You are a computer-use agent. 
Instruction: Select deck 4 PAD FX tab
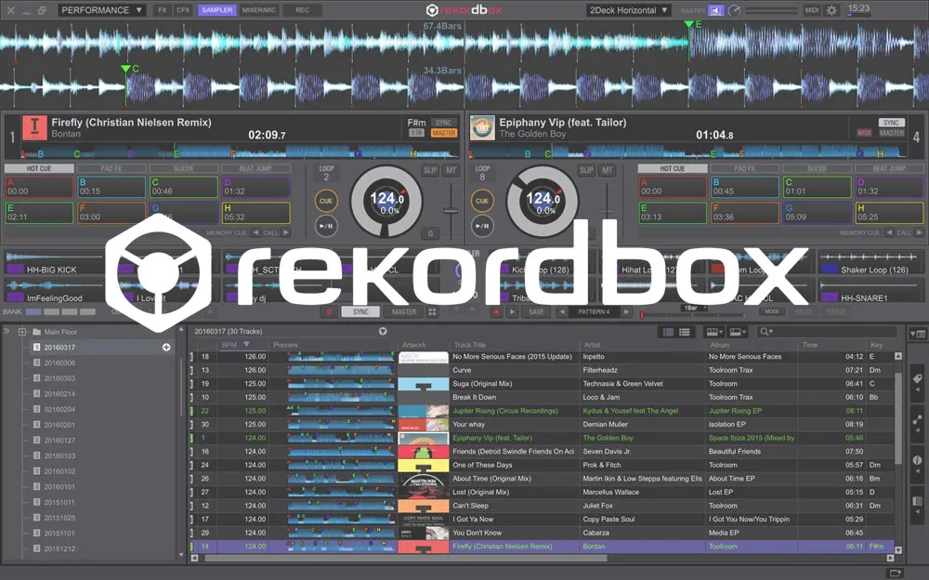tap(744, 168)
